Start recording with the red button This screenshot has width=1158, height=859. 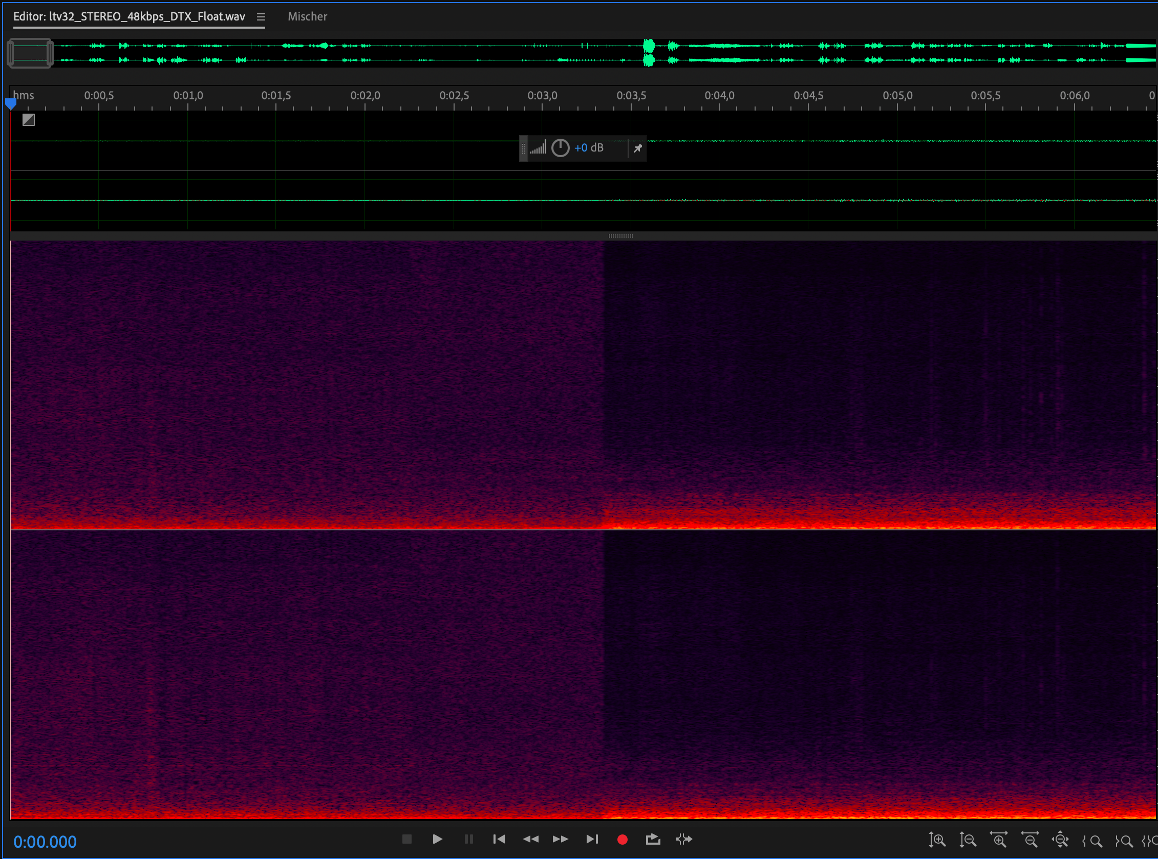coord(622,839)
